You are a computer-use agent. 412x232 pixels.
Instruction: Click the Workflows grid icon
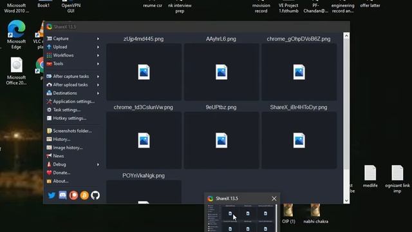pos(49,55)
